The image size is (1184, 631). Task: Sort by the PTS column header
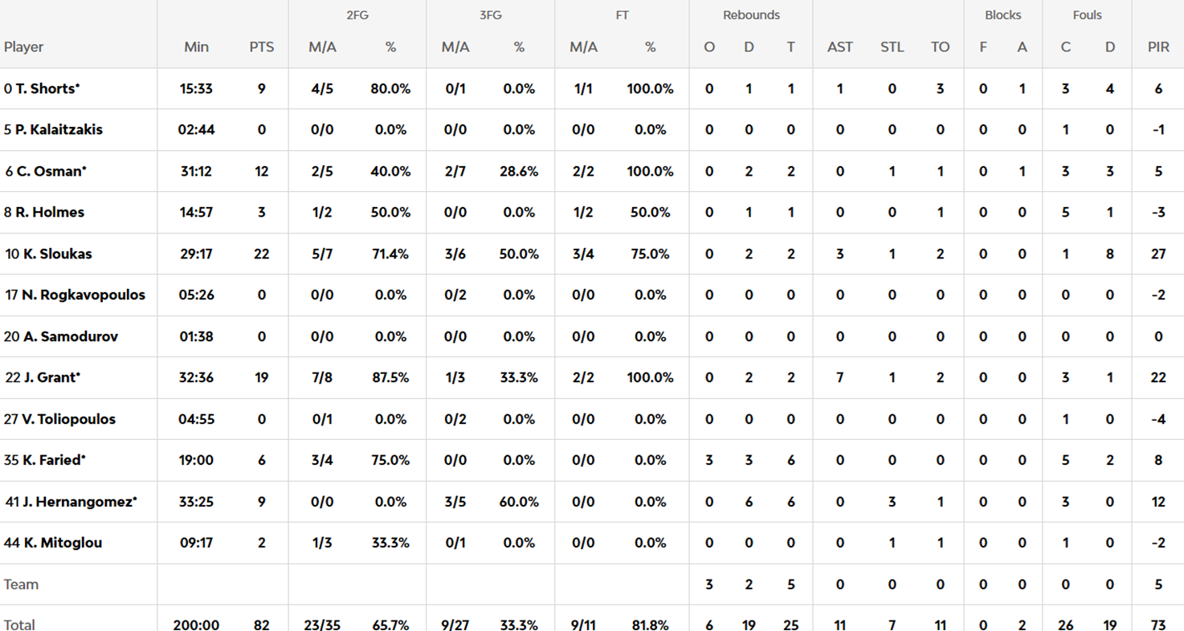261,47
